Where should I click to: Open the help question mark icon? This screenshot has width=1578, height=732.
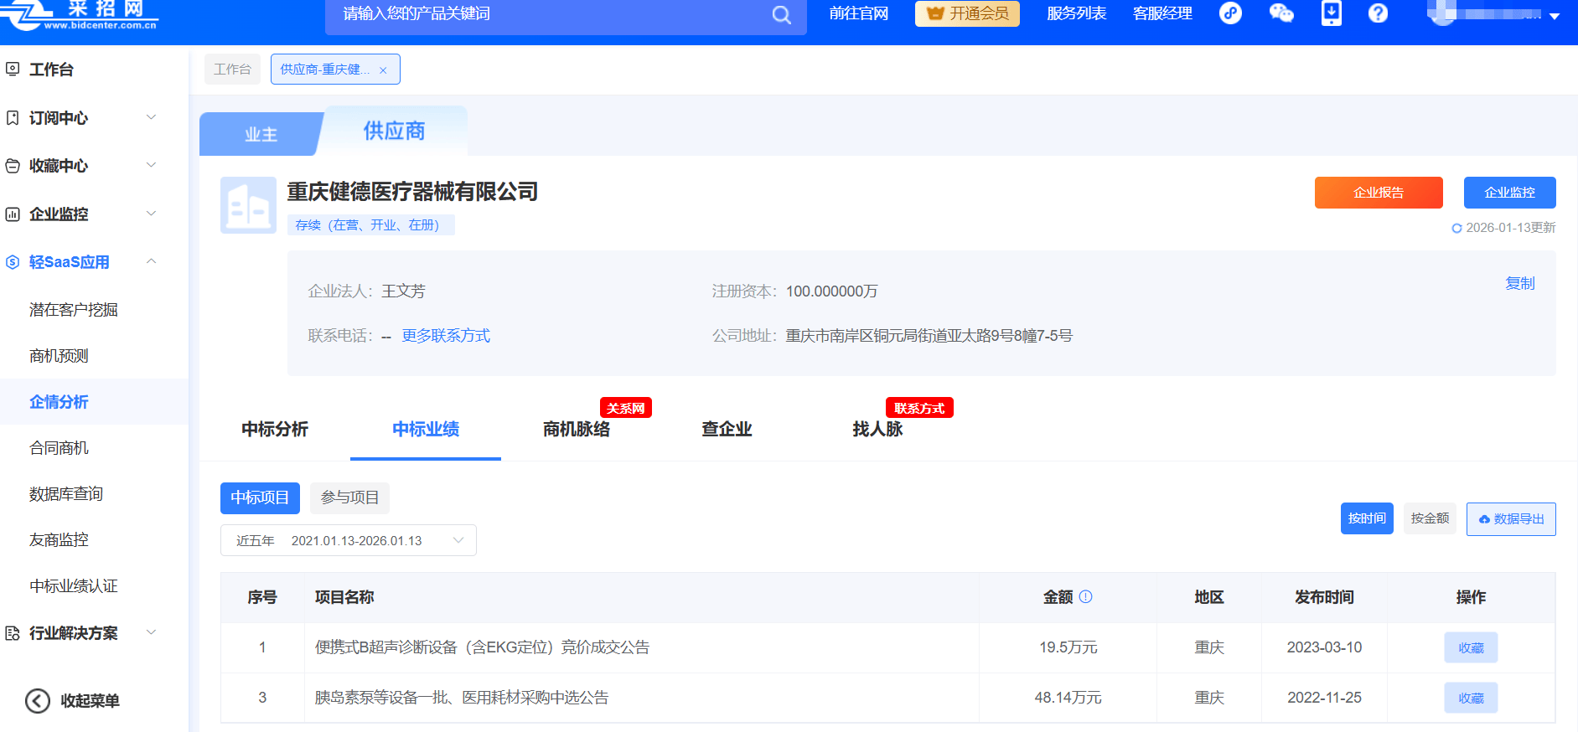(x=1378, y=13)
